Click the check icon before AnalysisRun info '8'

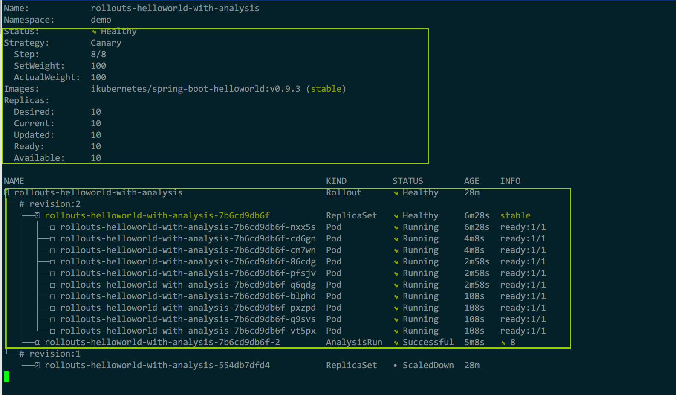503,343
